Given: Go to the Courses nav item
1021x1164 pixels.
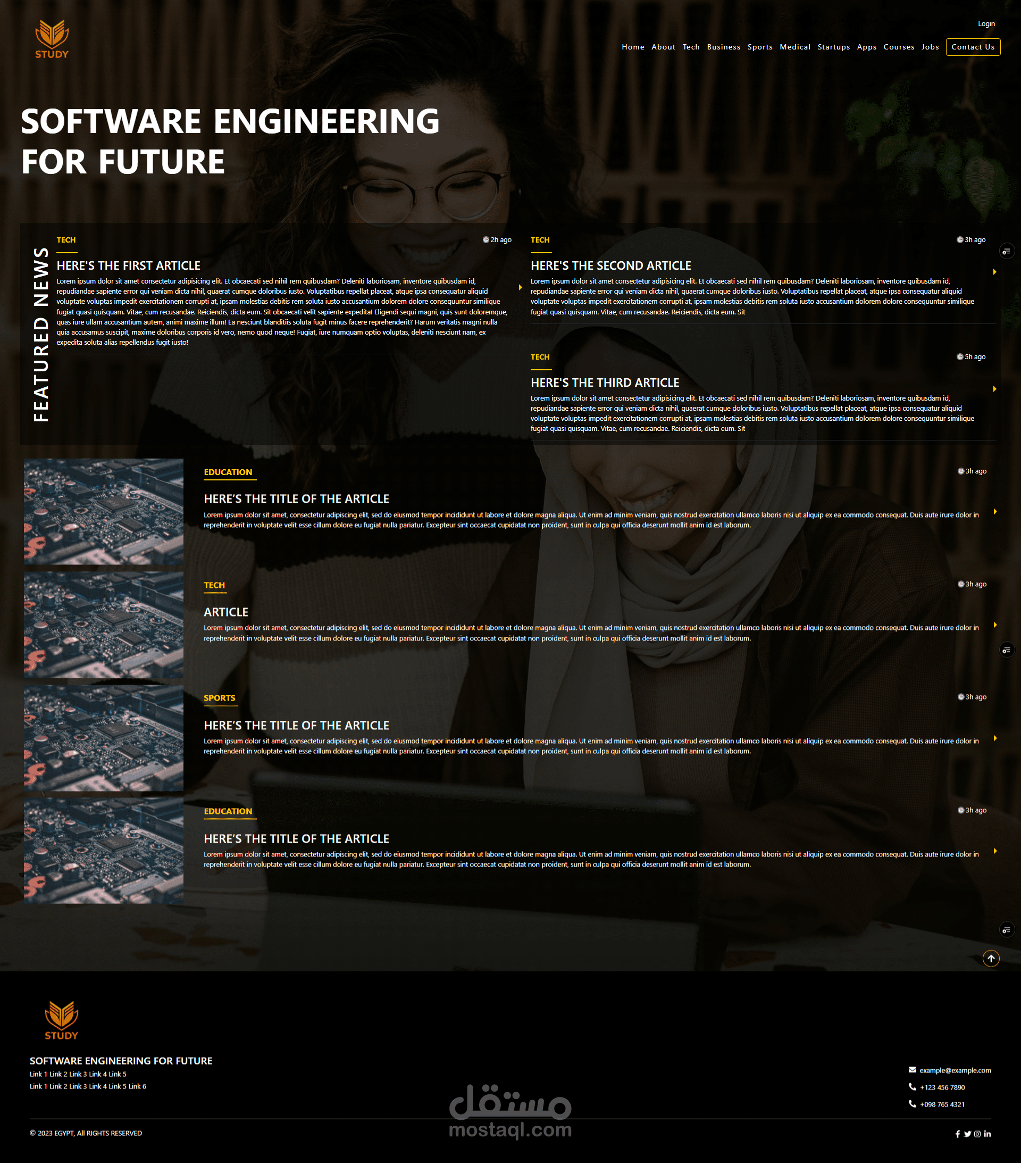Looking at the screenshot, I should 899,47.
